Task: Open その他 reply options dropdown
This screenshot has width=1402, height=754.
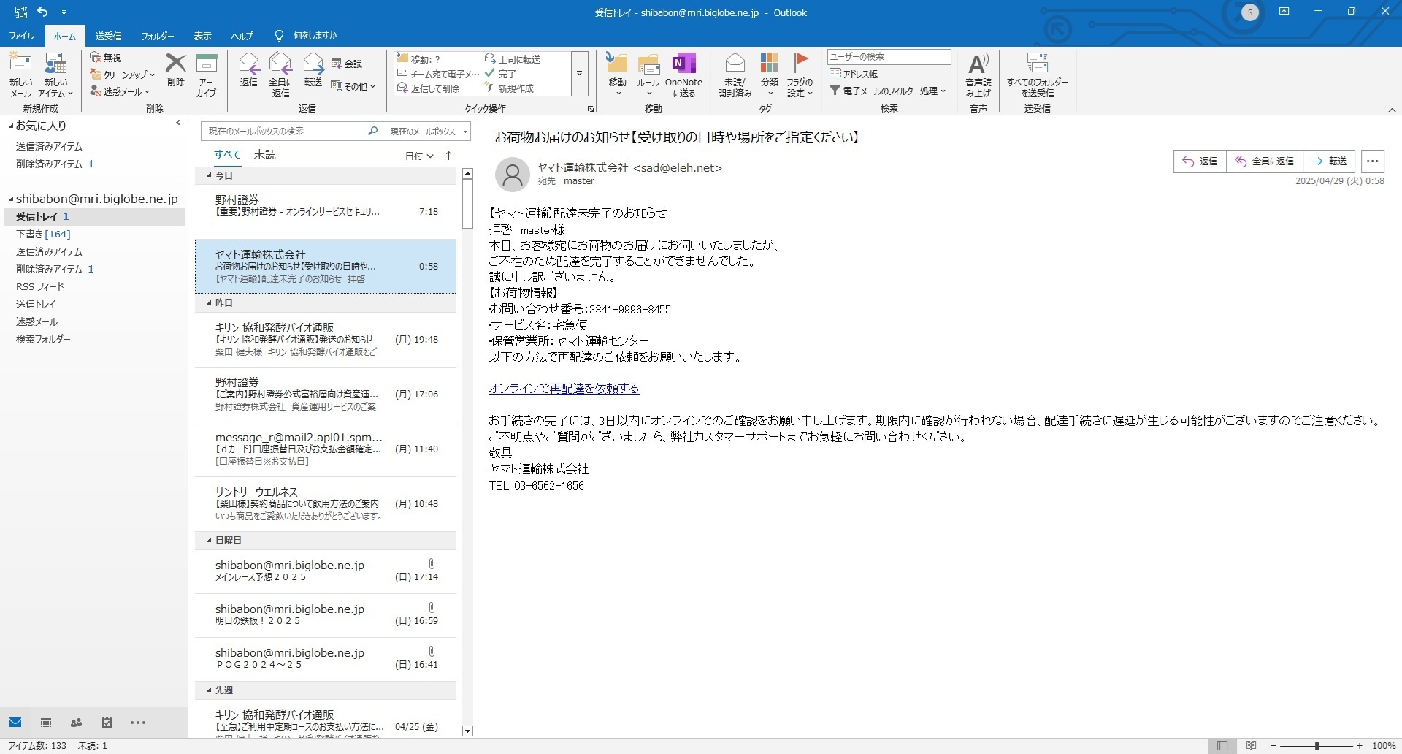Action: click(x=353, y=86)
